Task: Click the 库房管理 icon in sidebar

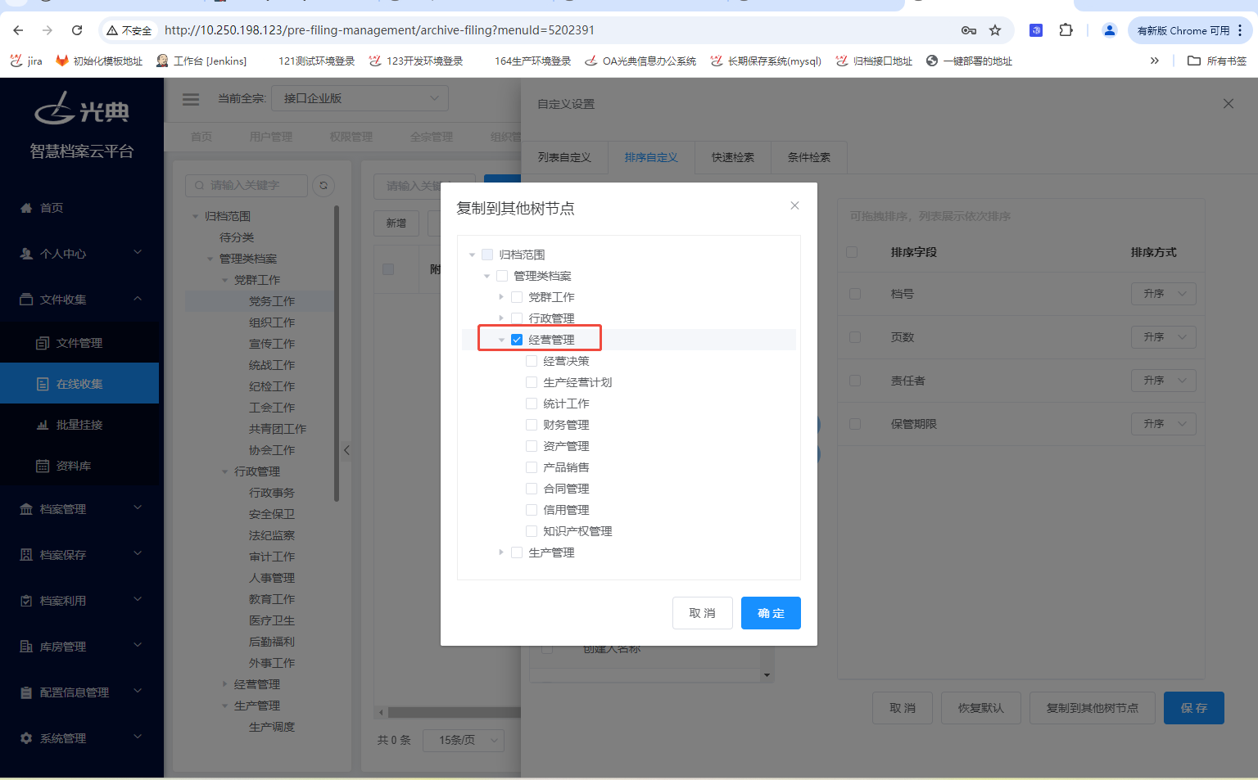Action: point(26,647)
